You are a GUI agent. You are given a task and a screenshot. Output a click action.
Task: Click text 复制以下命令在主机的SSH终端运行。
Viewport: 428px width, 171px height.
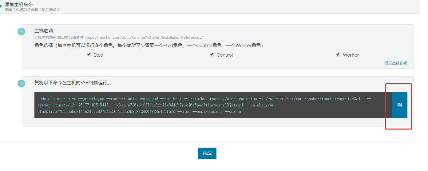click(x=72, y=83)
